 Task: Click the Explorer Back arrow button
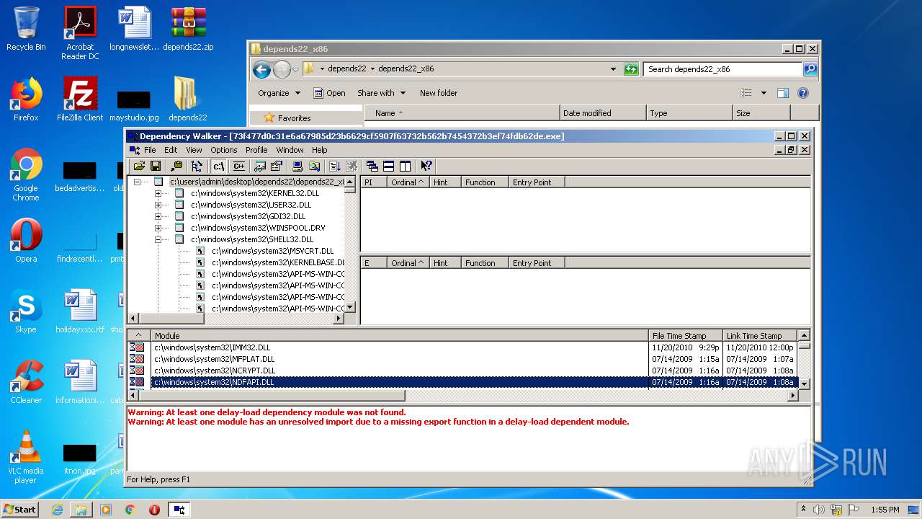pyautogui.click(x=262, y=69)
